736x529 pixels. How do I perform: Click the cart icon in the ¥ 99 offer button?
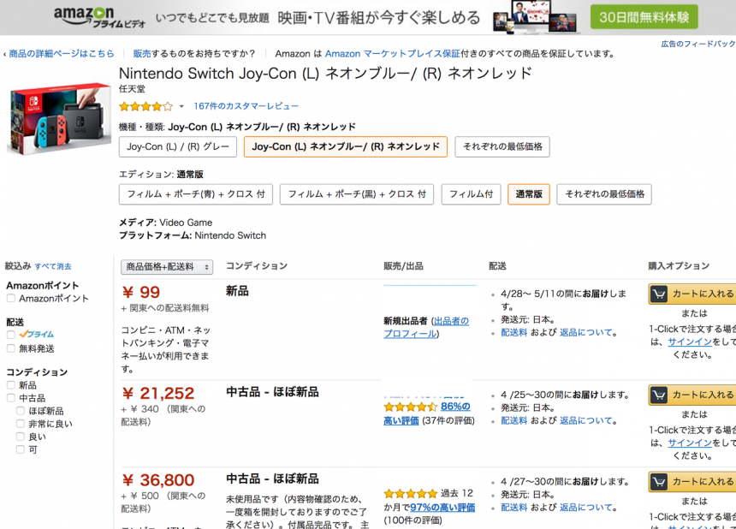click(659, 294)
